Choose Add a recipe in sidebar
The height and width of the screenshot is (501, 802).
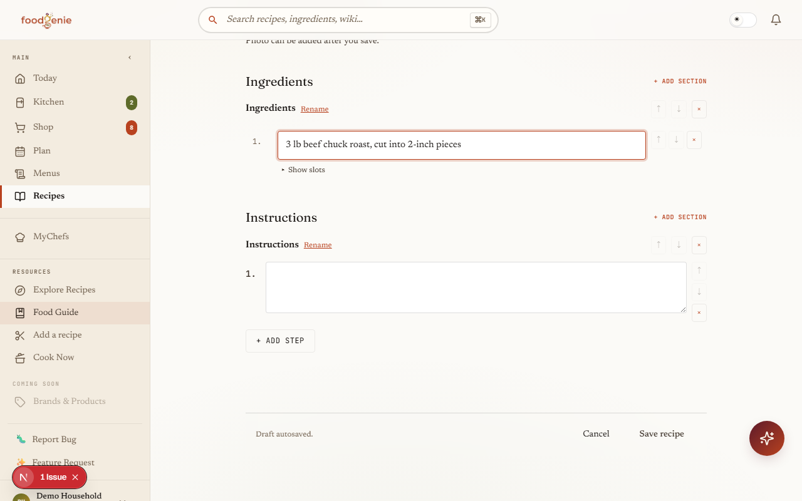(x=75, y=335)
